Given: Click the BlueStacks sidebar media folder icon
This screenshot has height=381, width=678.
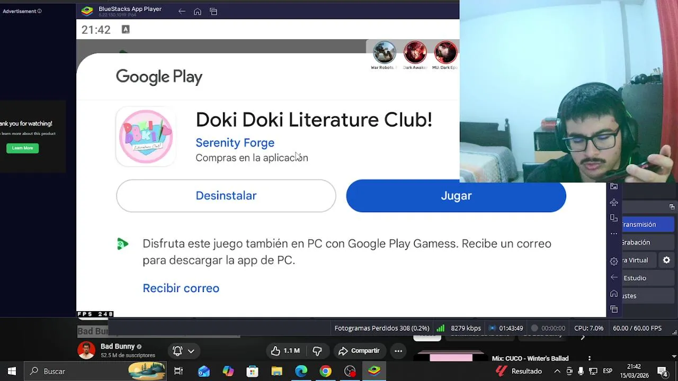Looking at the screenshot, I should point(614,186).
